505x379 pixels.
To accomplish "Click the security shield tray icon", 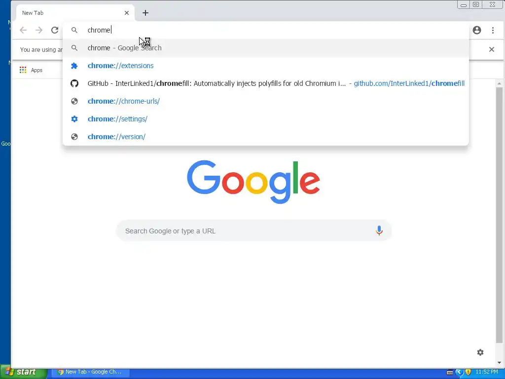I will (x=468, y=372).
